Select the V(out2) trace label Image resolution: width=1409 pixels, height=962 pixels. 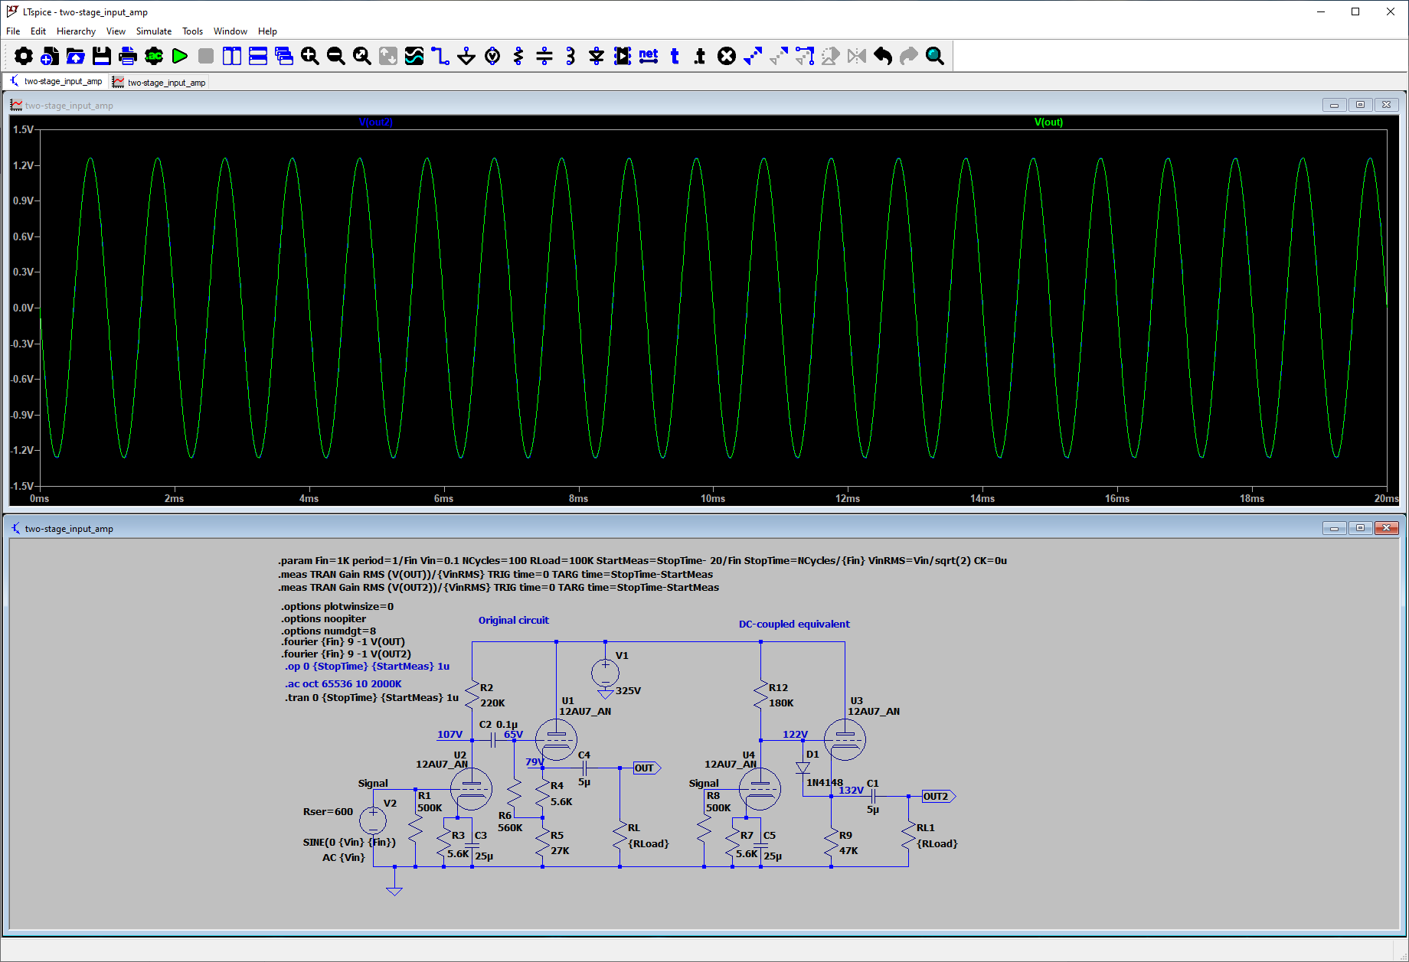coord(375,122)
